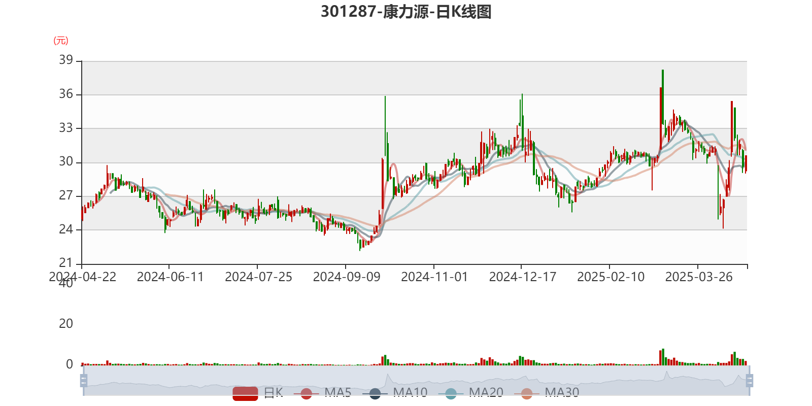Screen dimensions: 812x406
Task: Click the (元) unit label
Action: (x=61, y=41)
